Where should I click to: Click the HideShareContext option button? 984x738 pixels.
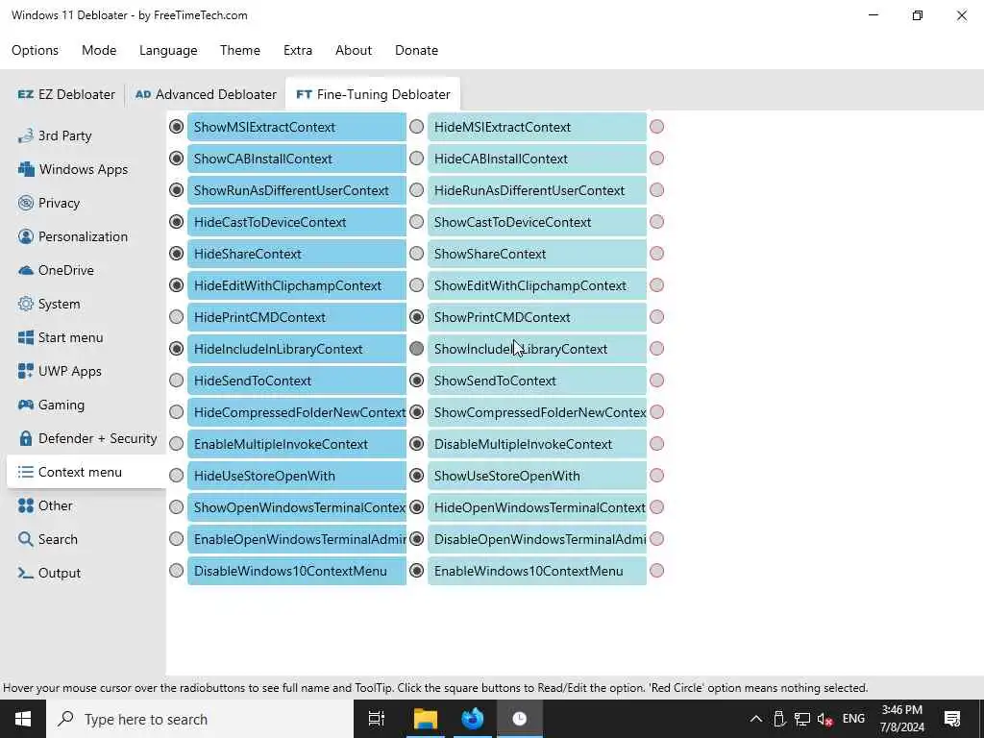tap(297, 254)
